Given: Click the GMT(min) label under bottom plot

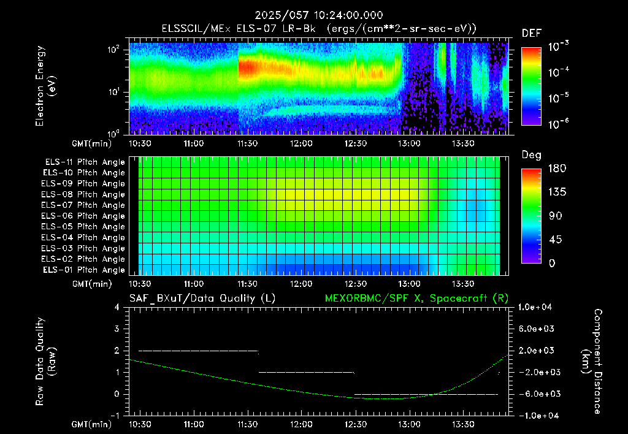Looking at the screenshot, I should pyautogui.click(x=92, y=424).
